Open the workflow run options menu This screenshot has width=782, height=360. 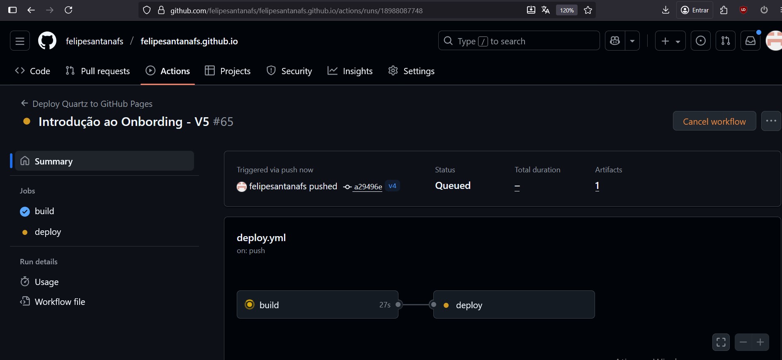click(x=771, y=121)
